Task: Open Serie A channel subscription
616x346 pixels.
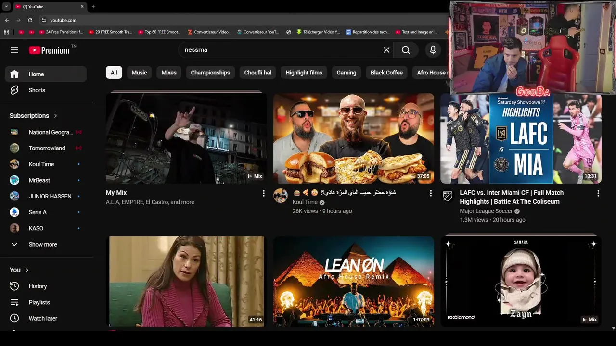Action: tap(46, 212)
